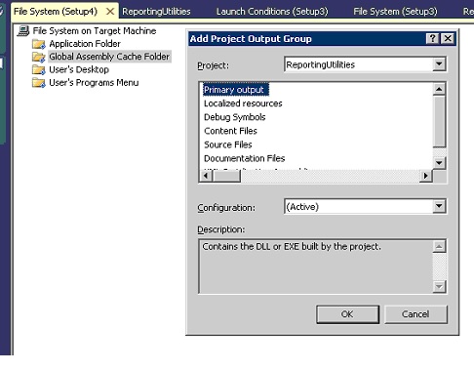The image size is (474, 371).
Task: Close the File System (Setup4) tab
Action: click(110, 12)
